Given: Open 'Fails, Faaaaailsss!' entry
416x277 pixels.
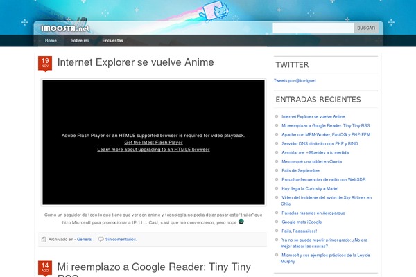Looking at the screenshot, I should click(x=300, y=231).
